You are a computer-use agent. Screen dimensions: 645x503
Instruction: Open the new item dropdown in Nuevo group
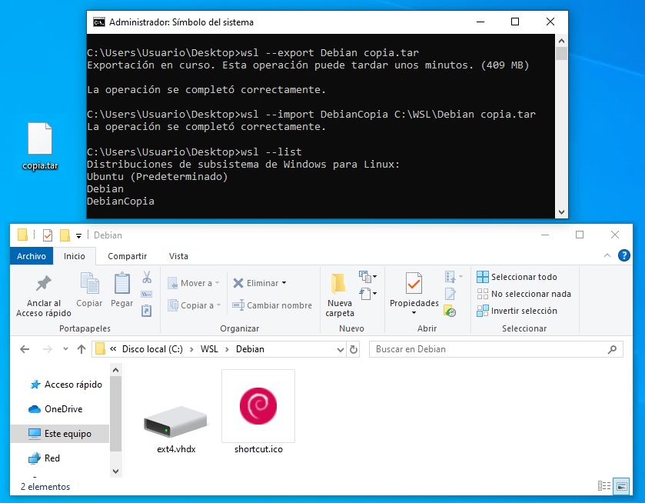(x=367, y=277)
